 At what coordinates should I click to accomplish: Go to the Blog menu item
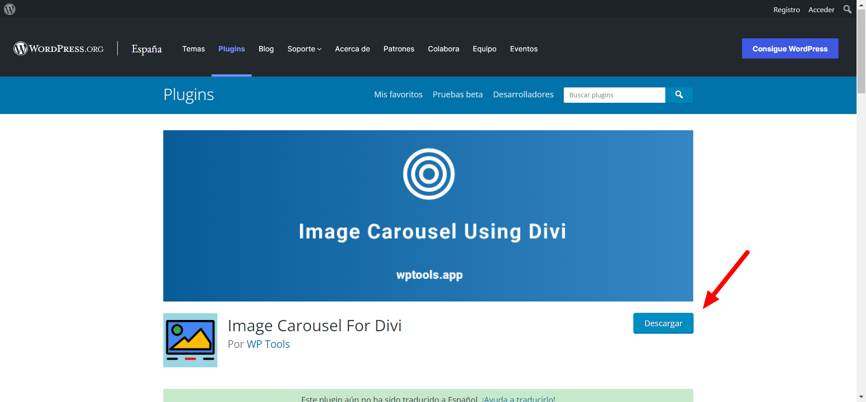click(266, 49)
